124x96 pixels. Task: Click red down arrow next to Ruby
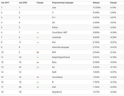38,62
